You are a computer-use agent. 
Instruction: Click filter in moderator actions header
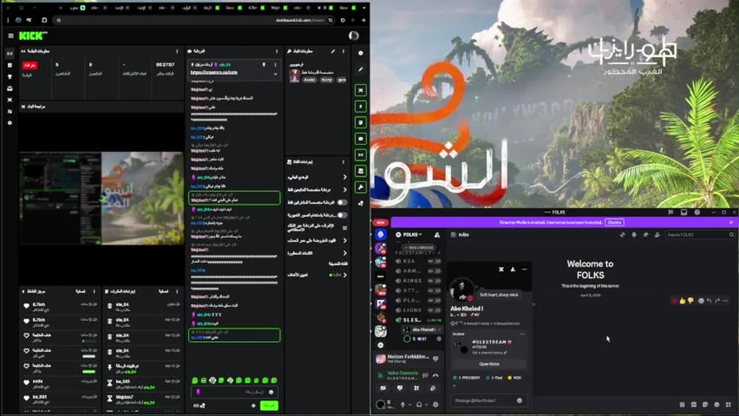[163, 292]
